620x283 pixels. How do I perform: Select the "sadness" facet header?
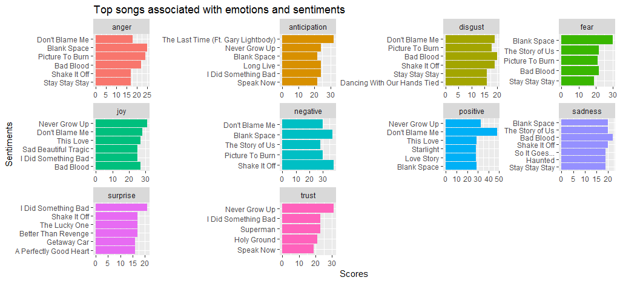pyautogui.click(x=587, y=111)
